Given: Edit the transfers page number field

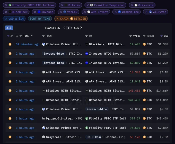Looking at the screenshot, I should pos(68,28).
